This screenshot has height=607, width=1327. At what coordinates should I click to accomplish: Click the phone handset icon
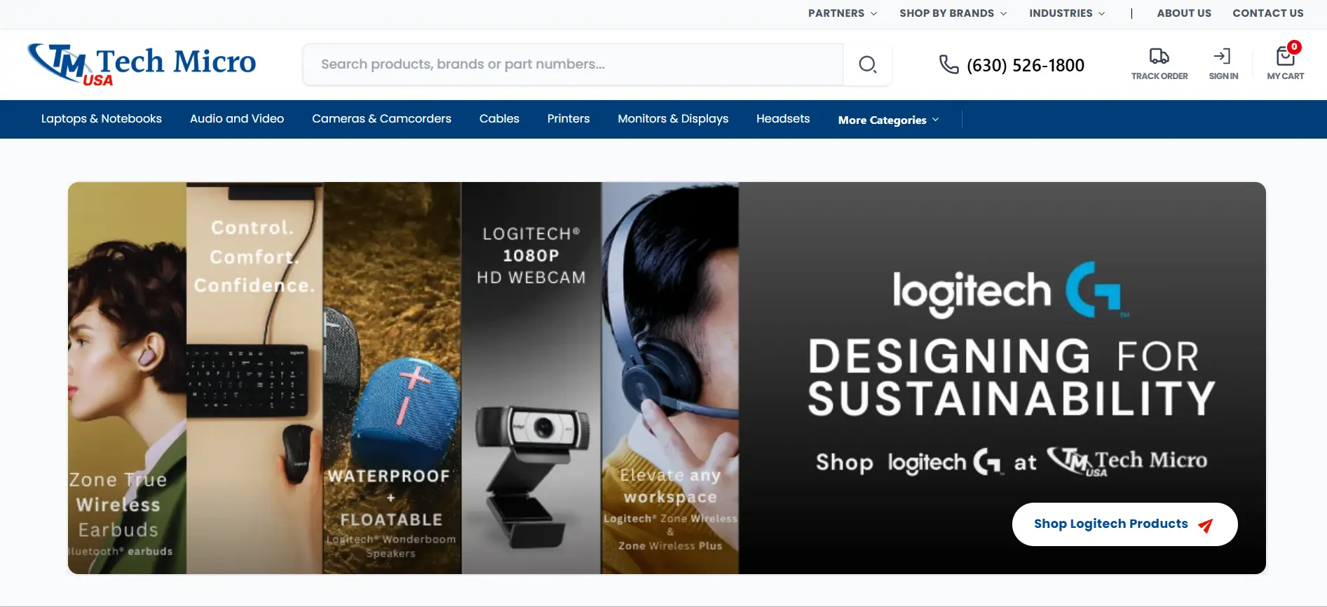click(949, 64)
